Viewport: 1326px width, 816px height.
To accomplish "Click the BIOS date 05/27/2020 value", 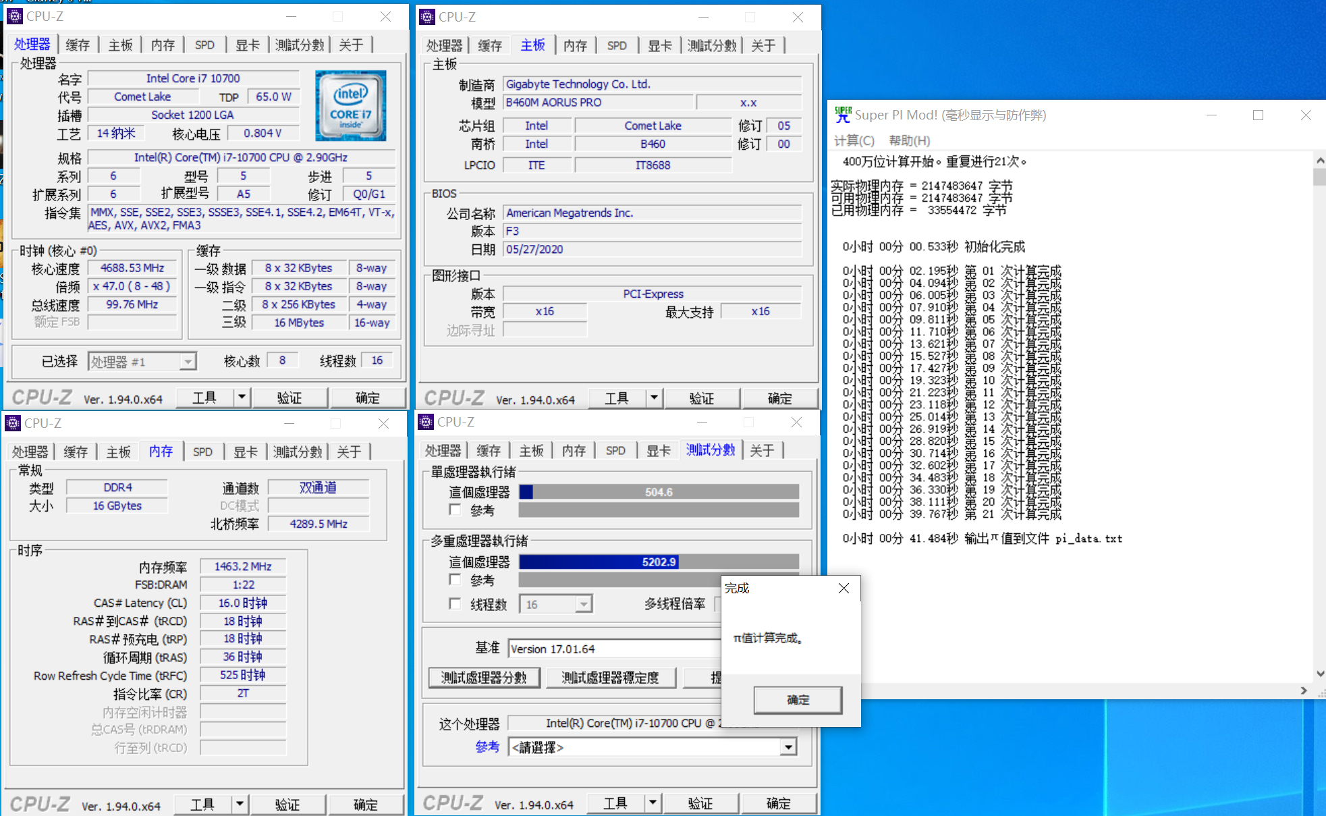I will click(x=653, y=249).
